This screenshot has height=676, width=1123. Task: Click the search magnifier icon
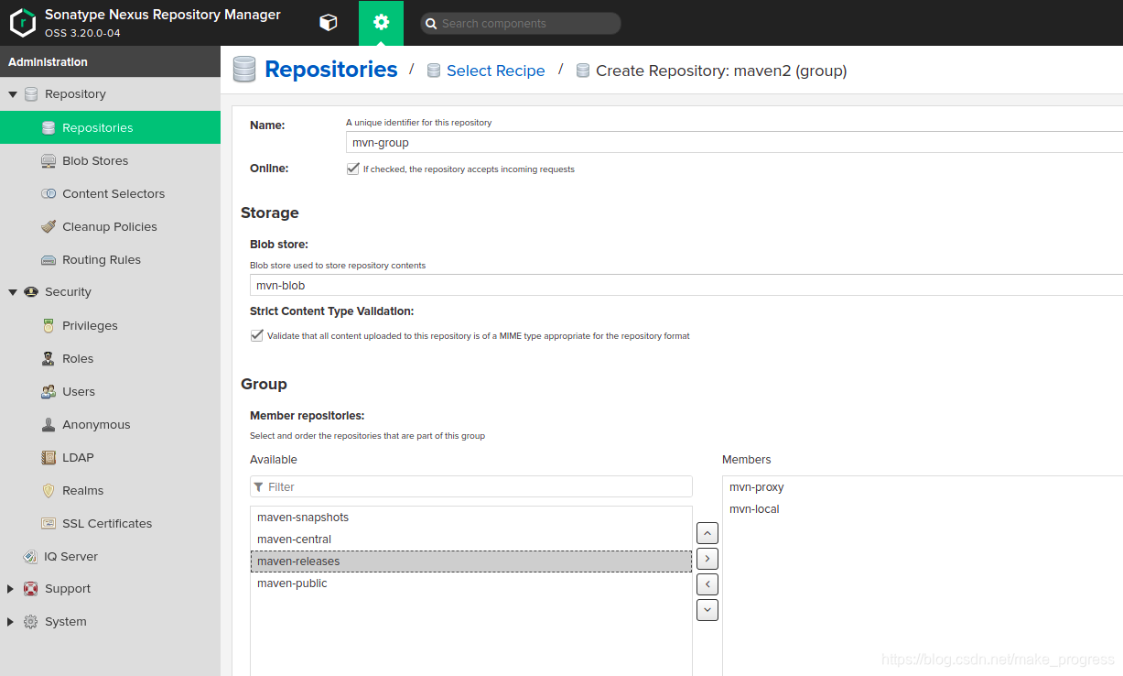point(430,24)
